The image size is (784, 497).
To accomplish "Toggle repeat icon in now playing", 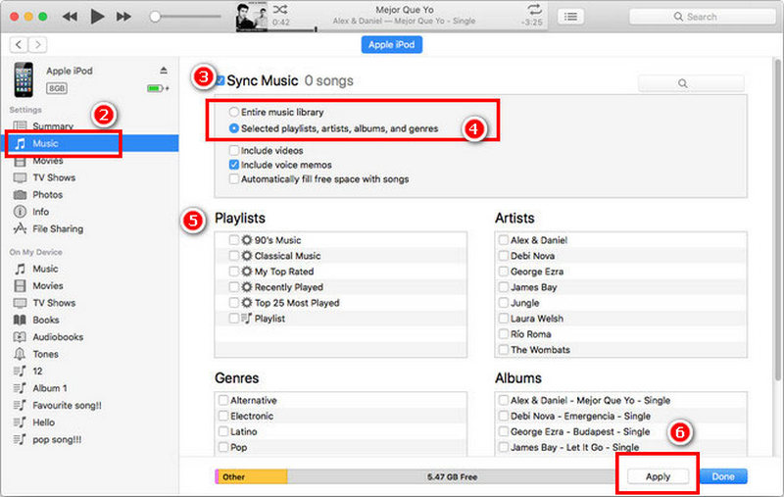I will [x=534, y=9].
